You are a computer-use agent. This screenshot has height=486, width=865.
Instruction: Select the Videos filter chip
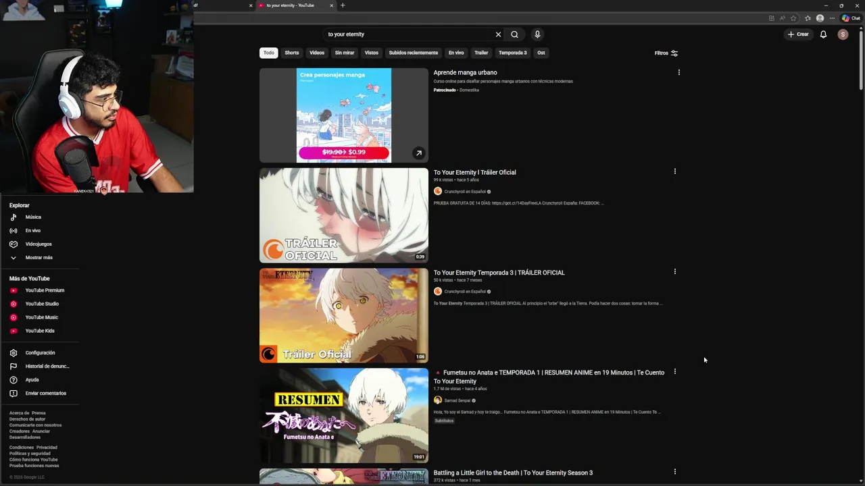[317, 53]
